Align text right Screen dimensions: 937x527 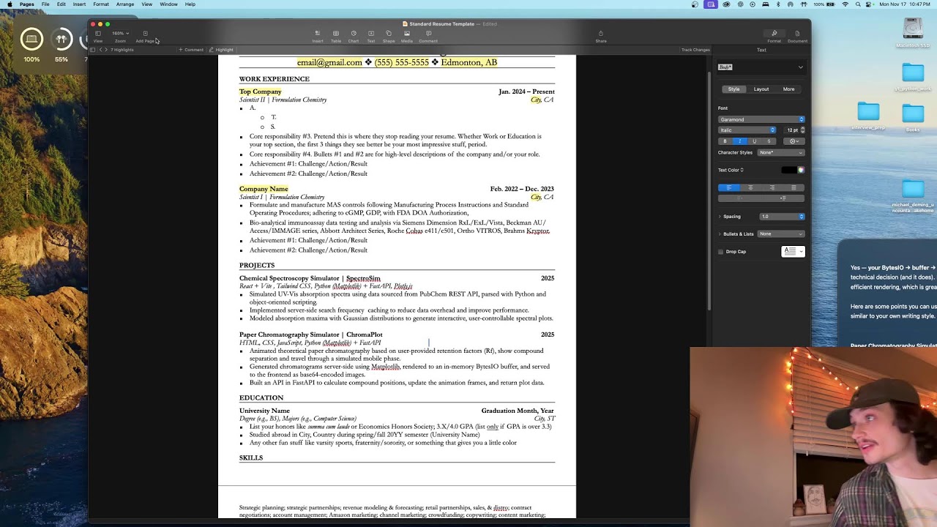click(x=772, y=188)
